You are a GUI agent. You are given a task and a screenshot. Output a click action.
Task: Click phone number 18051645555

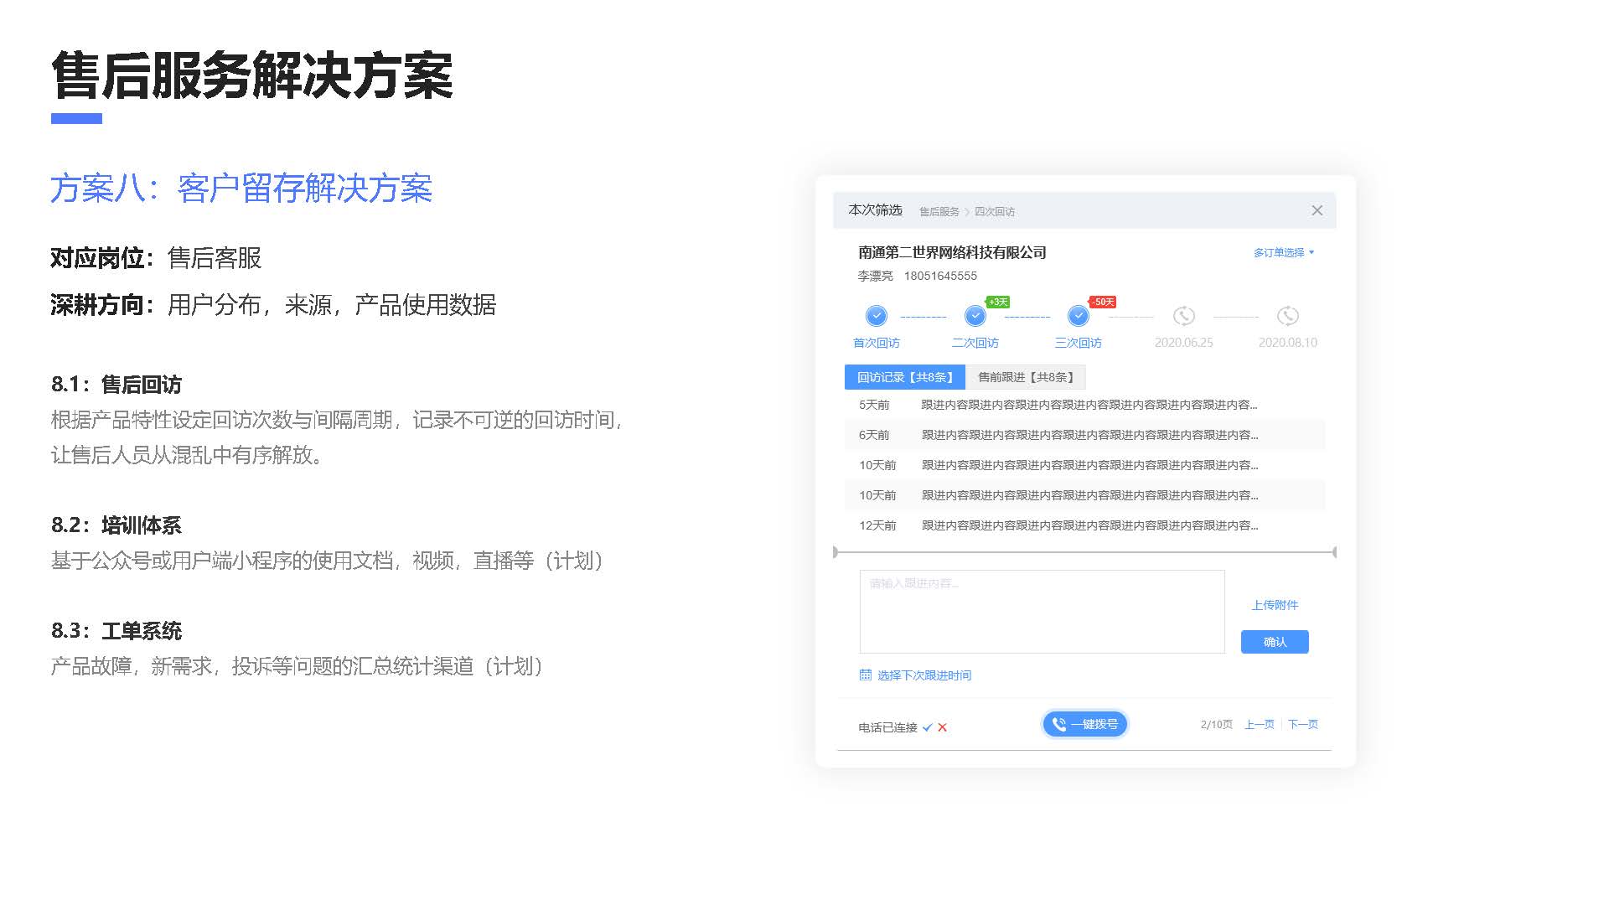(940, 276)
